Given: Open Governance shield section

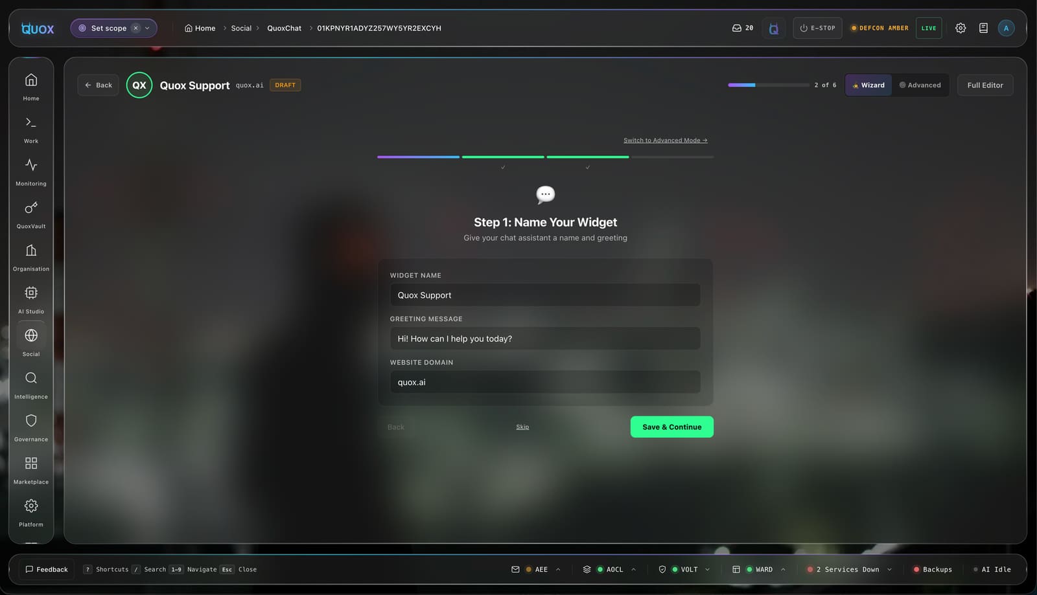Looking at the screenshot, I should pos(31,427).
